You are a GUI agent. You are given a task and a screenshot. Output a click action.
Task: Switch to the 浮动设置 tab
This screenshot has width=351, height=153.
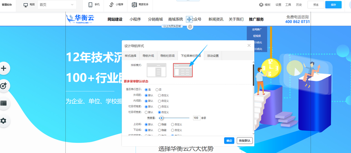(x=213, y=56)
